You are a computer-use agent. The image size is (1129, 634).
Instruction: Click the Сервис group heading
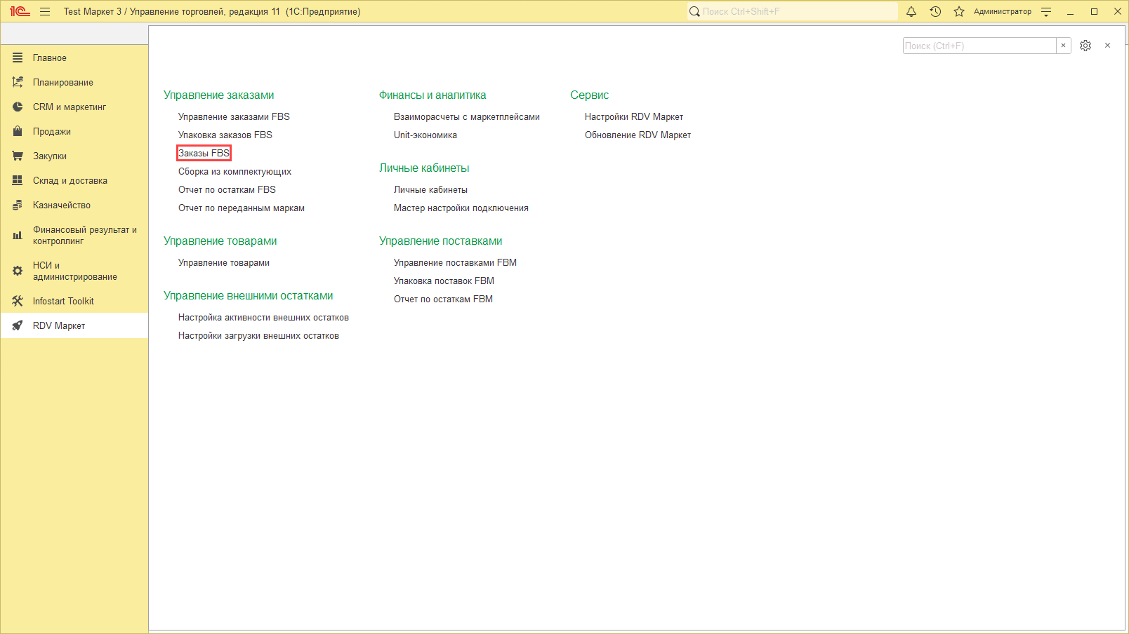(x=590, y=95)
